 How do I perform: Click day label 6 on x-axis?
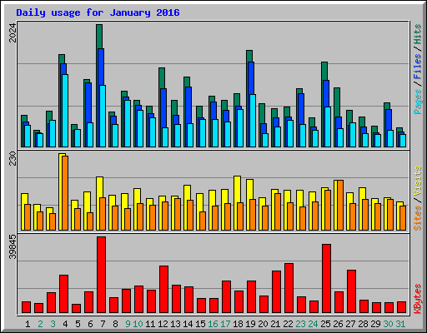[x=90, y=324]
